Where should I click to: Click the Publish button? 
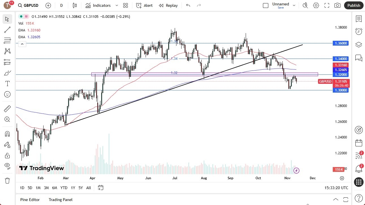click(x=353, y=5)
